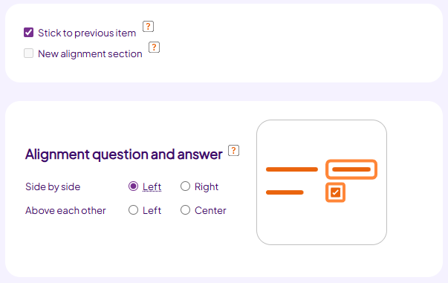
Task: Click the Center option label text
Action: (210, 210)
